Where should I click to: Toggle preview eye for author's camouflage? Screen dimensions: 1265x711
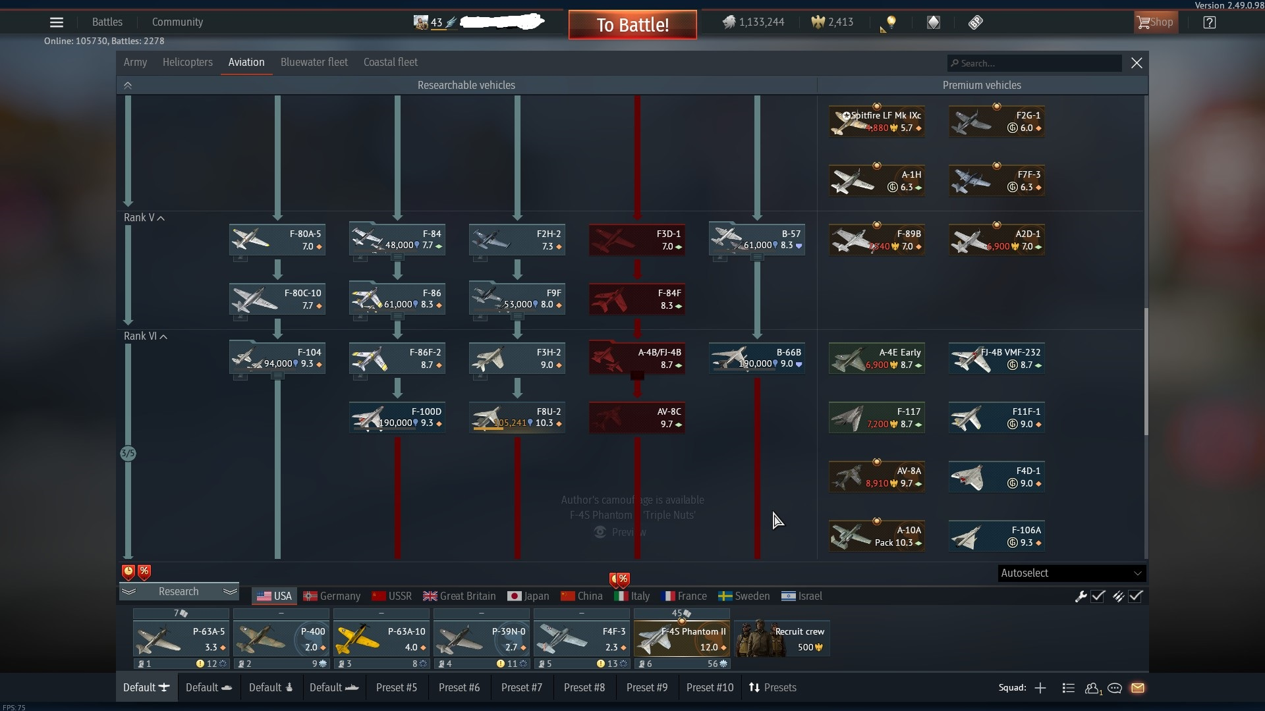click(x=600, y=532)
